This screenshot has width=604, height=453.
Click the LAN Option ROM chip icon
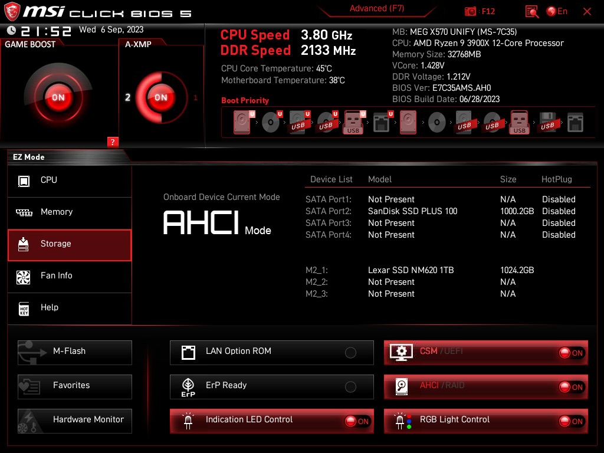[x=188, y=353]
